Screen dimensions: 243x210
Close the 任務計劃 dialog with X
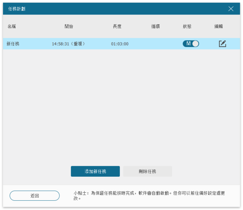pos(231,9)
